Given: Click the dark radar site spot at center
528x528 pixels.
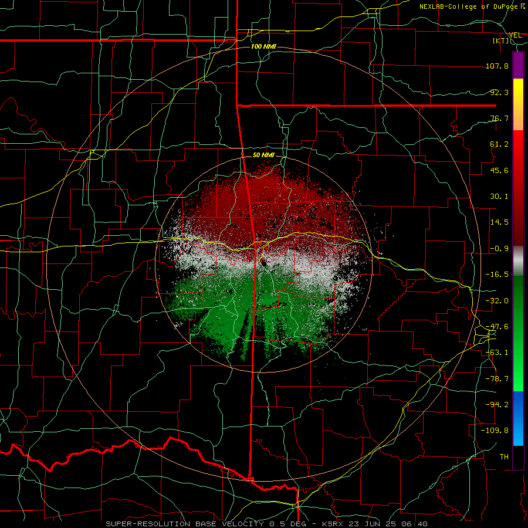Looking at the screenshot, I should pyautogui.click(x=262, y=262).
